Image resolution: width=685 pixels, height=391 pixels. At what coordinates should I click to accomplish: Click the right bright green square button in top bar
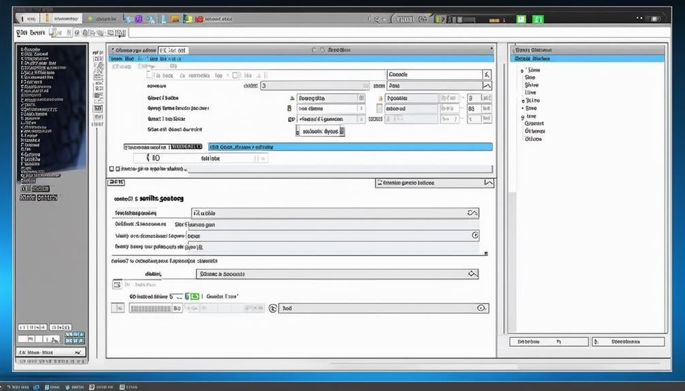538,19
